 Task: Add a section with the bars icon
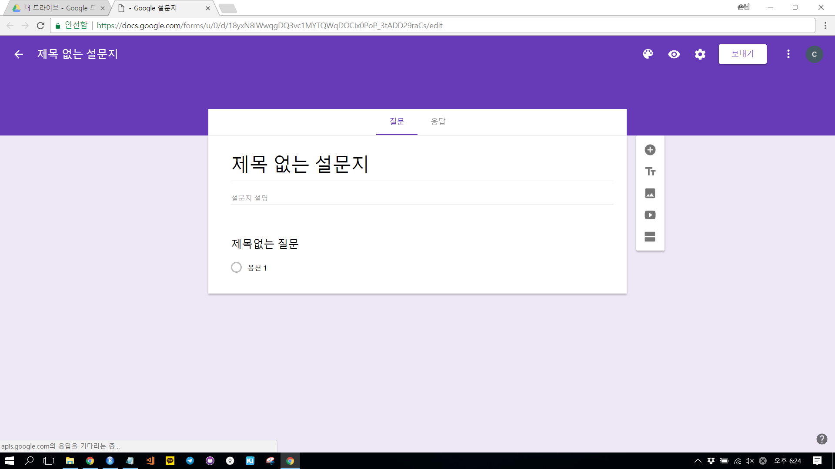650,237
